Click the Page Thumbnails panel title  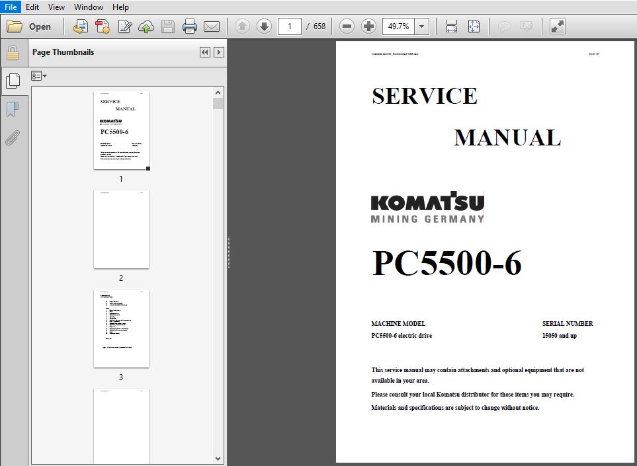63,52
